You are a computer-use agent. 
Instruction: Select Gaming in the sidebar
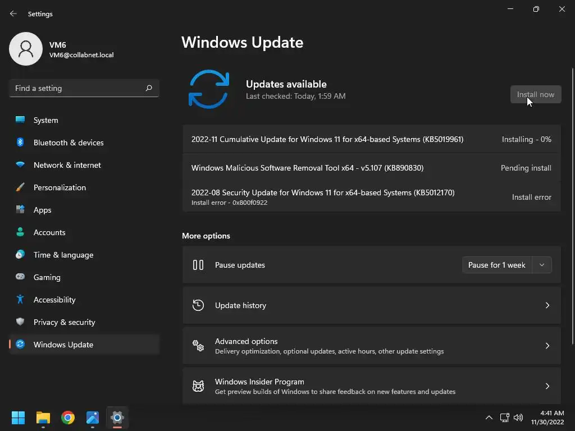click(x=84, y=277)
